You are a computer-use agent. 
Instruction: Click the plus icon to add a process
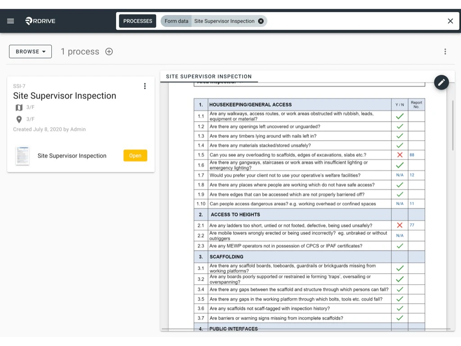pos(108,51)
